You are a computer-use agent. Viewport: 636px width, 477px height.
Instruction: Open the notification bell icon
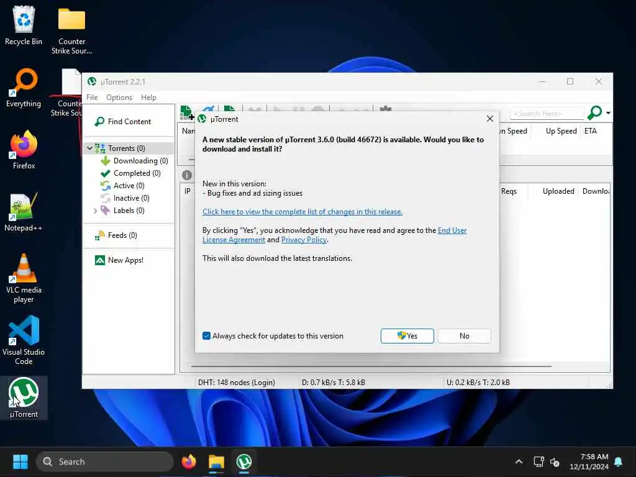pyautogui.click(x=619, y=461)
